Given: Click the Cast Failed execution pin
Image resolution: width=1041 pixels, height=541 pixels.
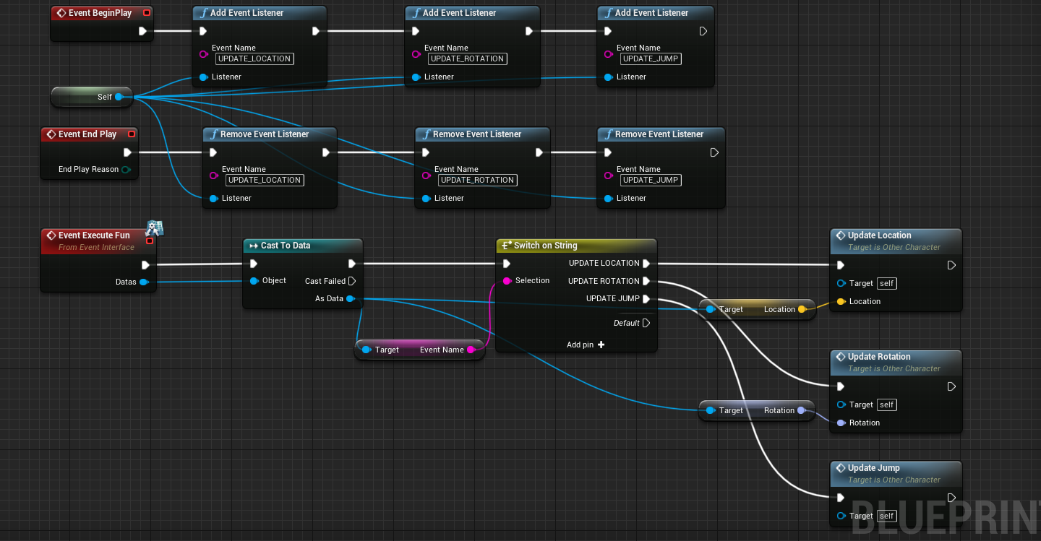Looking at the screenshot, I should [352, 281].
